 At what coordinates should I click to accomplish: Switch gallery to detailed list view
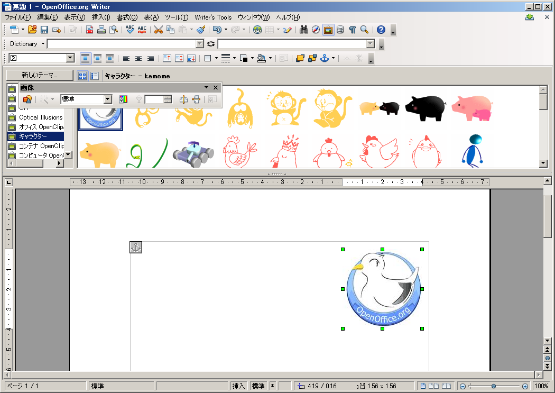(x=95, y=76)
